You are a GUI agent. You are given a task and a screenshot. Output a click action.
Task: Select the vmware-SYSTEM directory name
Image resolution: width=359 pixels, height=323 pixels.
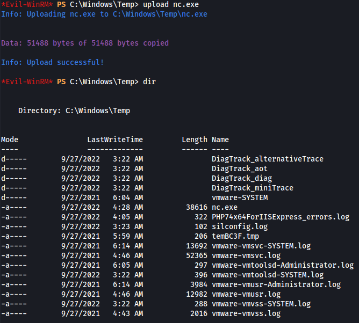click(240, 197)
